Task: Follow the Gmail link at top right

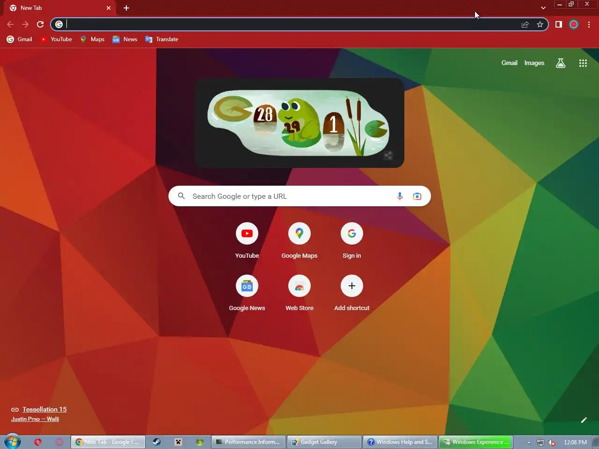Action: pos(509,63)
